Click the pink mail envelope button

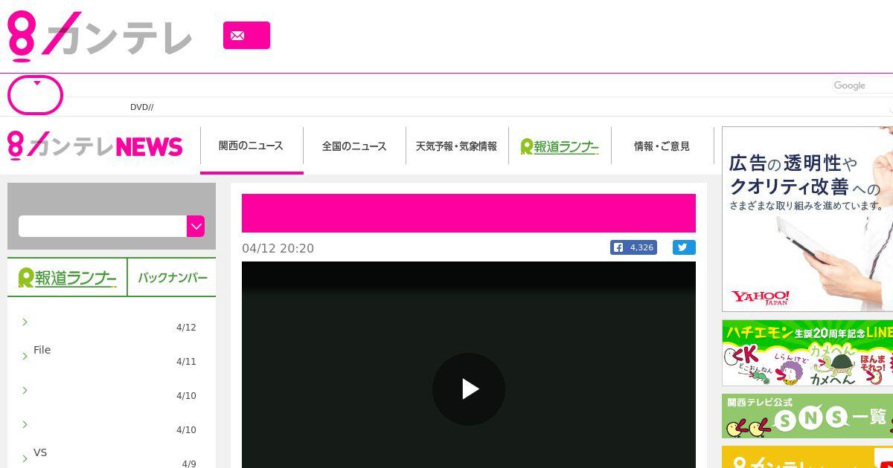coord(246,35)
